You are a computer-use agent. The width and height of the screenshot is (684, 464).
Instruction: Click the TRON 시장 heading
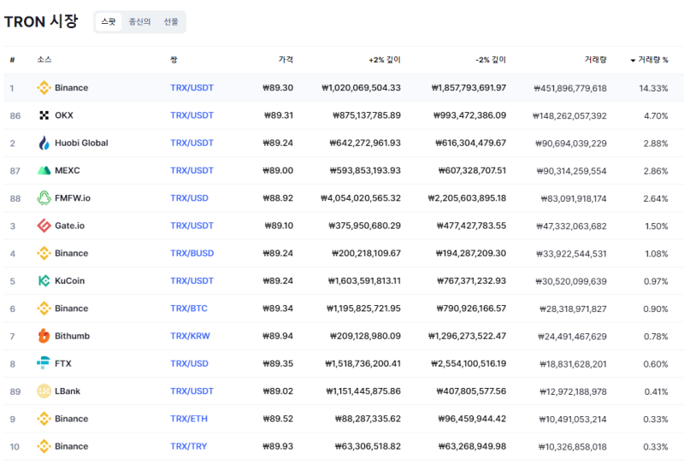[41, 21]
